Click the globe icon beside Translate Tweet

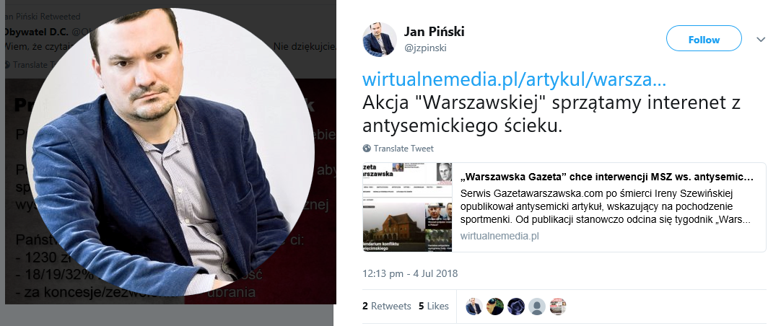click(367, 149)
